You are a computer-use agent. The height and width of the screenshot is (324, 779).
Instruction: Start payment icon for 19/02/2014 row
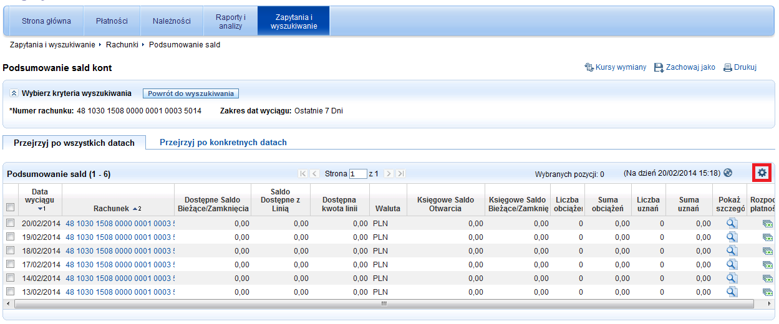pos(767,237)
